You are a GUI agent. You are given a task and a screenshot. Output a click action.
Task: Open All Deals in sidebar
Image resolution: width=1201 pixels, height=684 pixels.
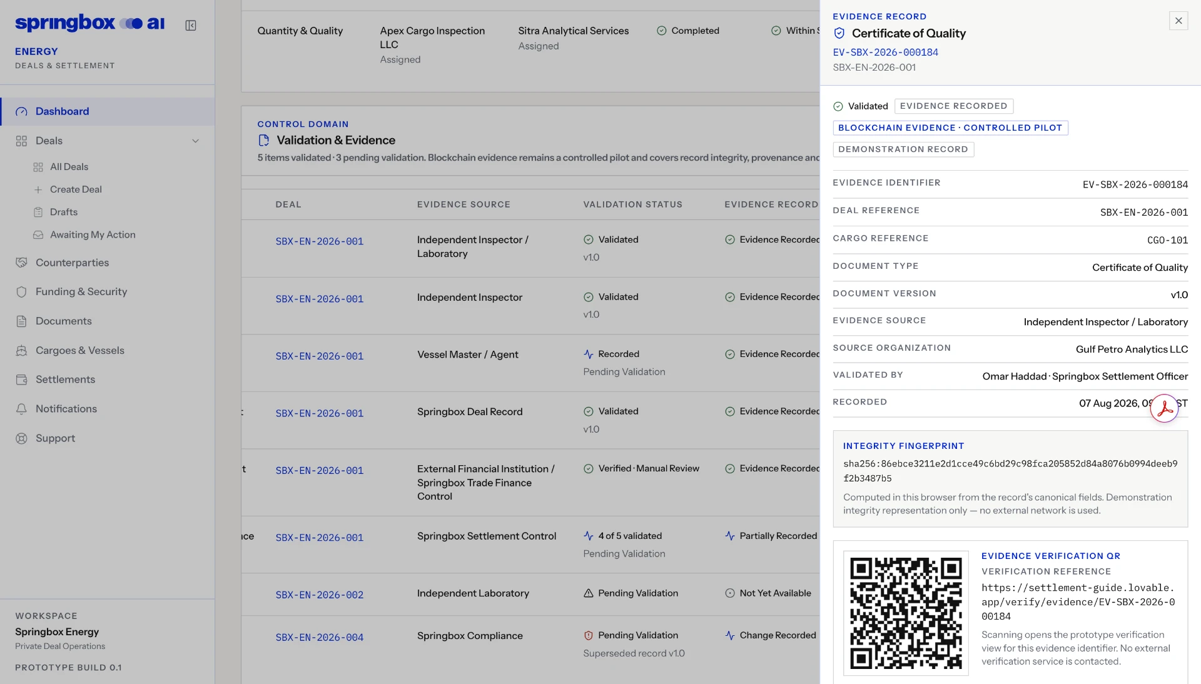69,167
